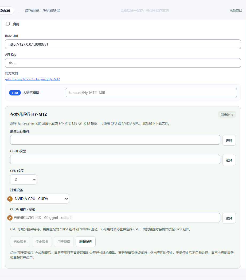Screen dimensions: 246x280
Task: Choose CUDA 组件 file via 选择
Action: pos(229,218)
